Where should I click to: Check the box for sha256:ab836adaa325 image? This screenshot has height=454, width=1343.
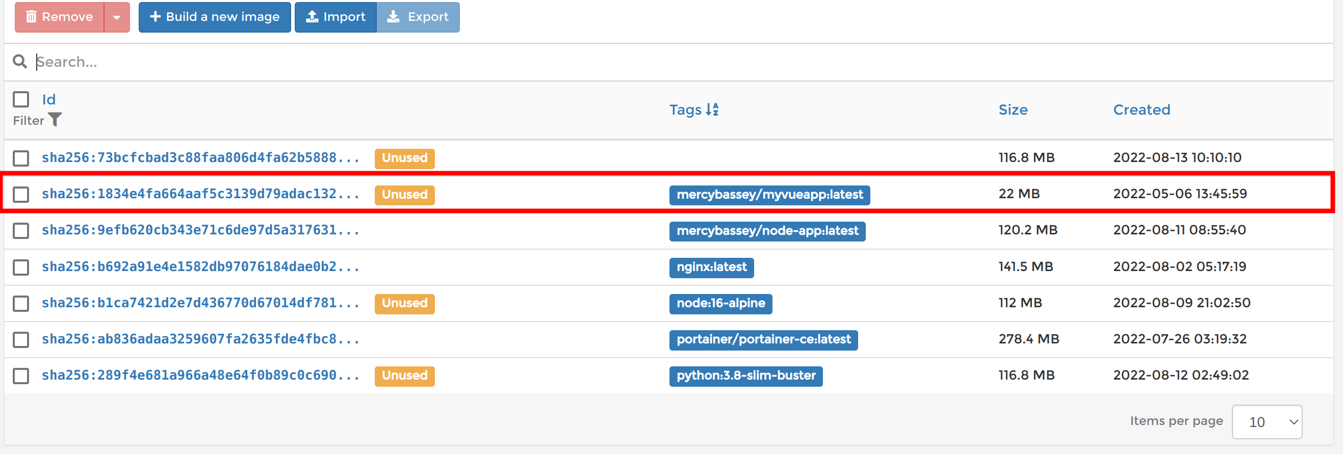click(21, 339)
